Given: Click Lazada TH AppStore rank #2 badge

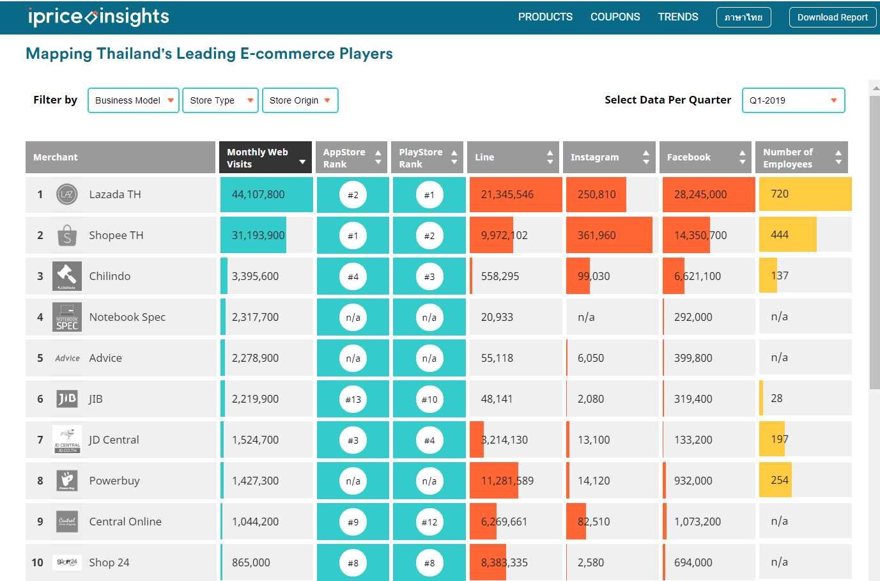Looking at the screenshot, I should pyautogui.click(x=353, y=195).
